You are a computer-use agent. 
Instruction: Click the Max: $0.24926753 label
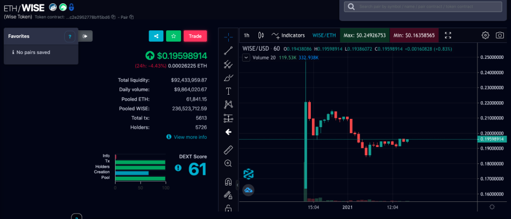(x=365, y=35)
